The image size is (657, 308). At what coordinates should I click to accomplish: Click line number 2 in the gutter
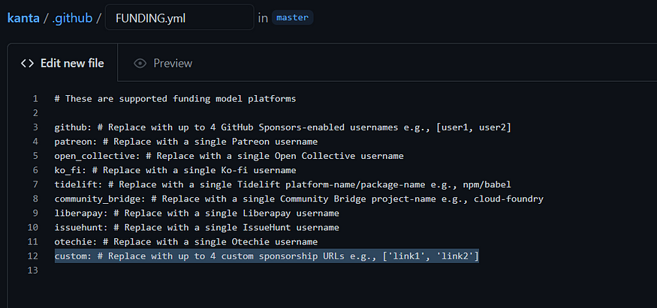point(35,113)
